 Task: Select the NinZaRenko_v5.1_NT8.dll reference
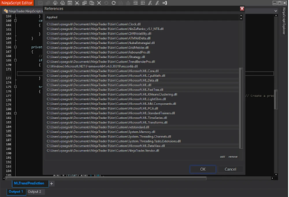[x=142, y=29]
